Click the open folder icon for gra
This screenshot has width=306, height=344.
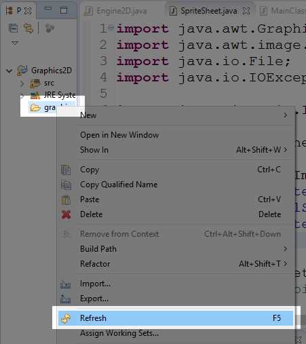[35, 108]
